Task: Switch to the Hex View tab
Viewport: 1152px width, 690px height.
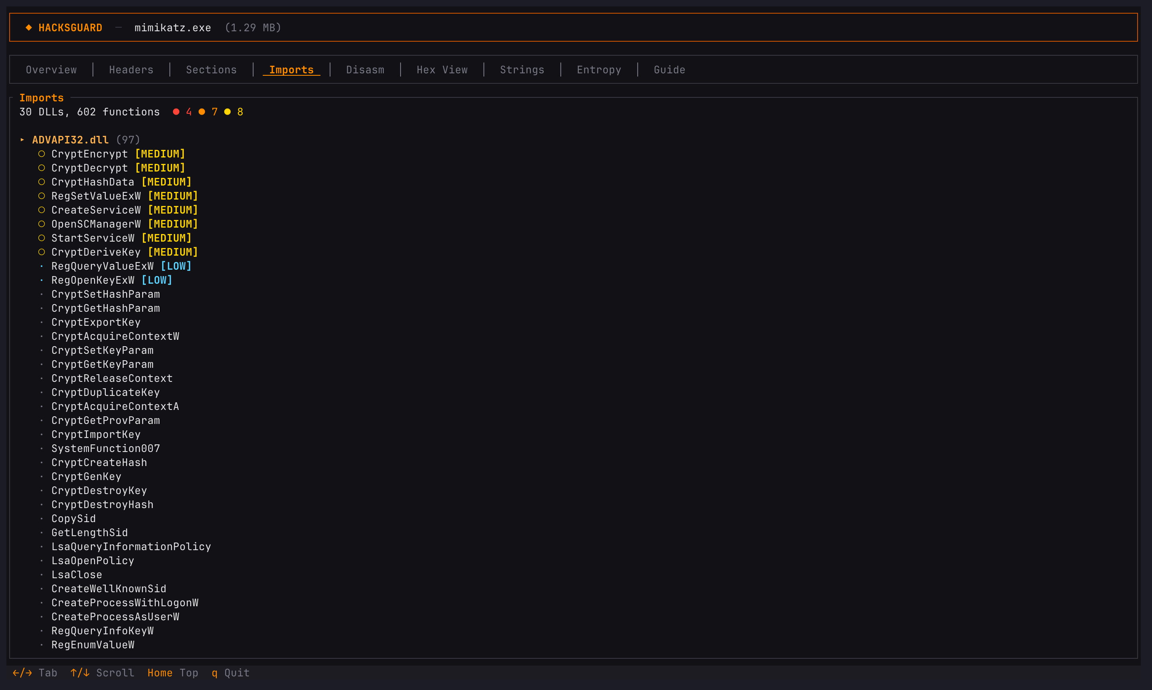Action: tap(442, 70)
